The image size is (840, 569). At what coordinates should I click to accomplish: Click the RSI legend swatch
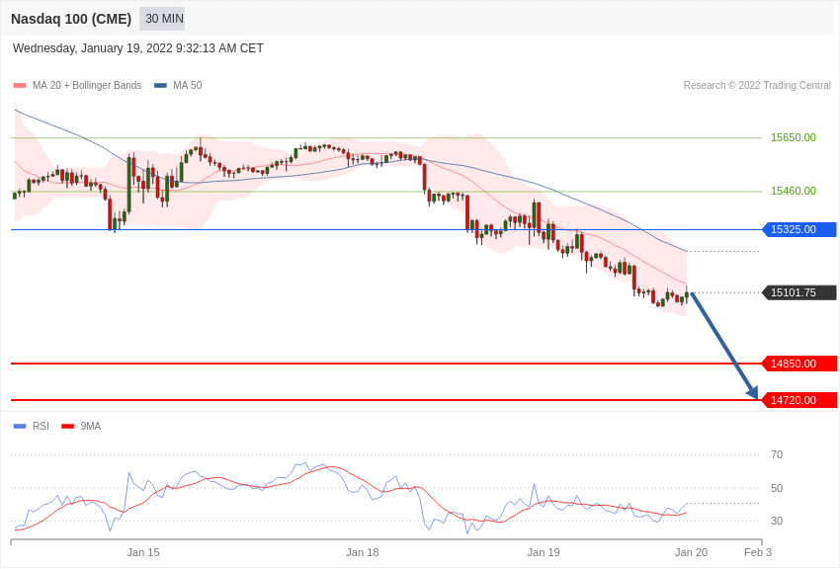20,427
